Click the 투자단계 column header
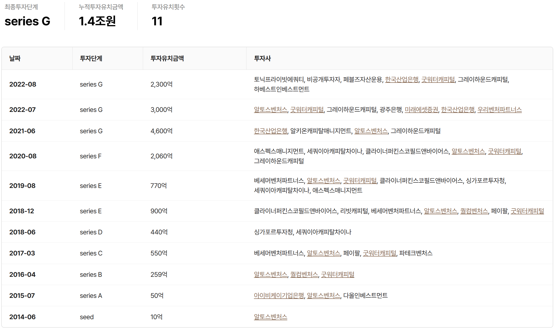556x331 pixels. pos(91,58)
